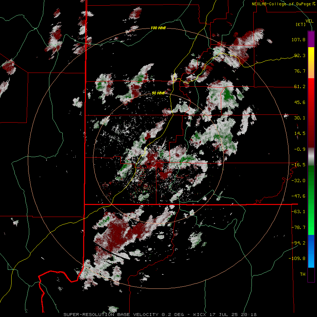Click the -32.0 velocity scale value
This screenshot has height=317, width=317.
[x=298, y=181]
